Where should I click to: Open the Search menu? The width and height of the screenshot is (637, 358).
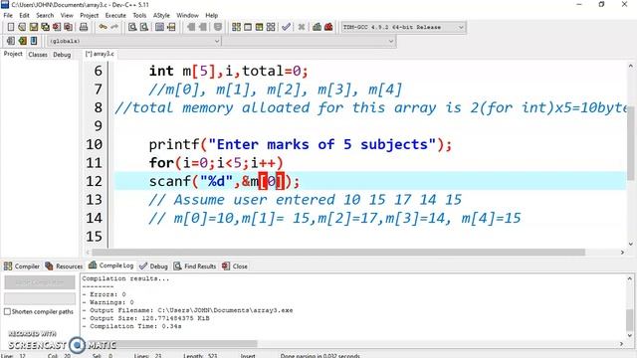(x=45, y=16)
